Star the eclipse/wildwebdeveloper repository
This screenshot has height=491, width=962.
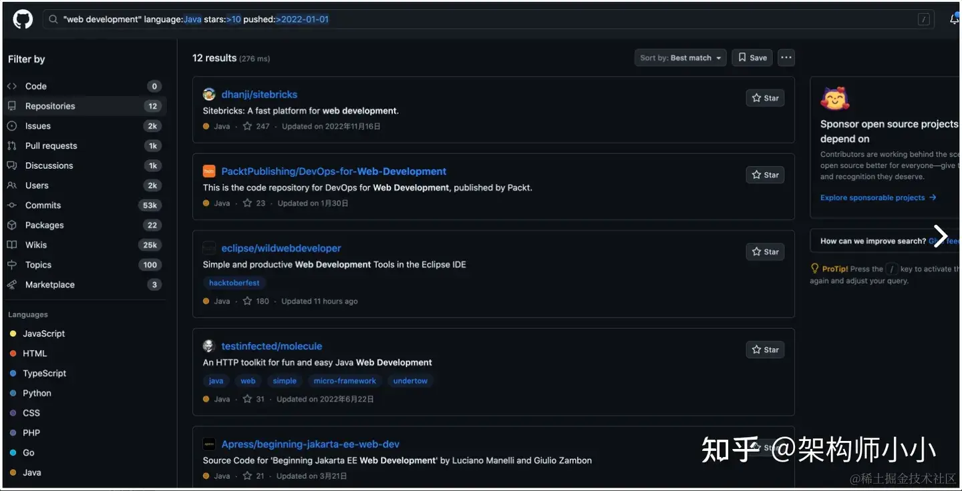pyautogui.click(x=765, y=252)
